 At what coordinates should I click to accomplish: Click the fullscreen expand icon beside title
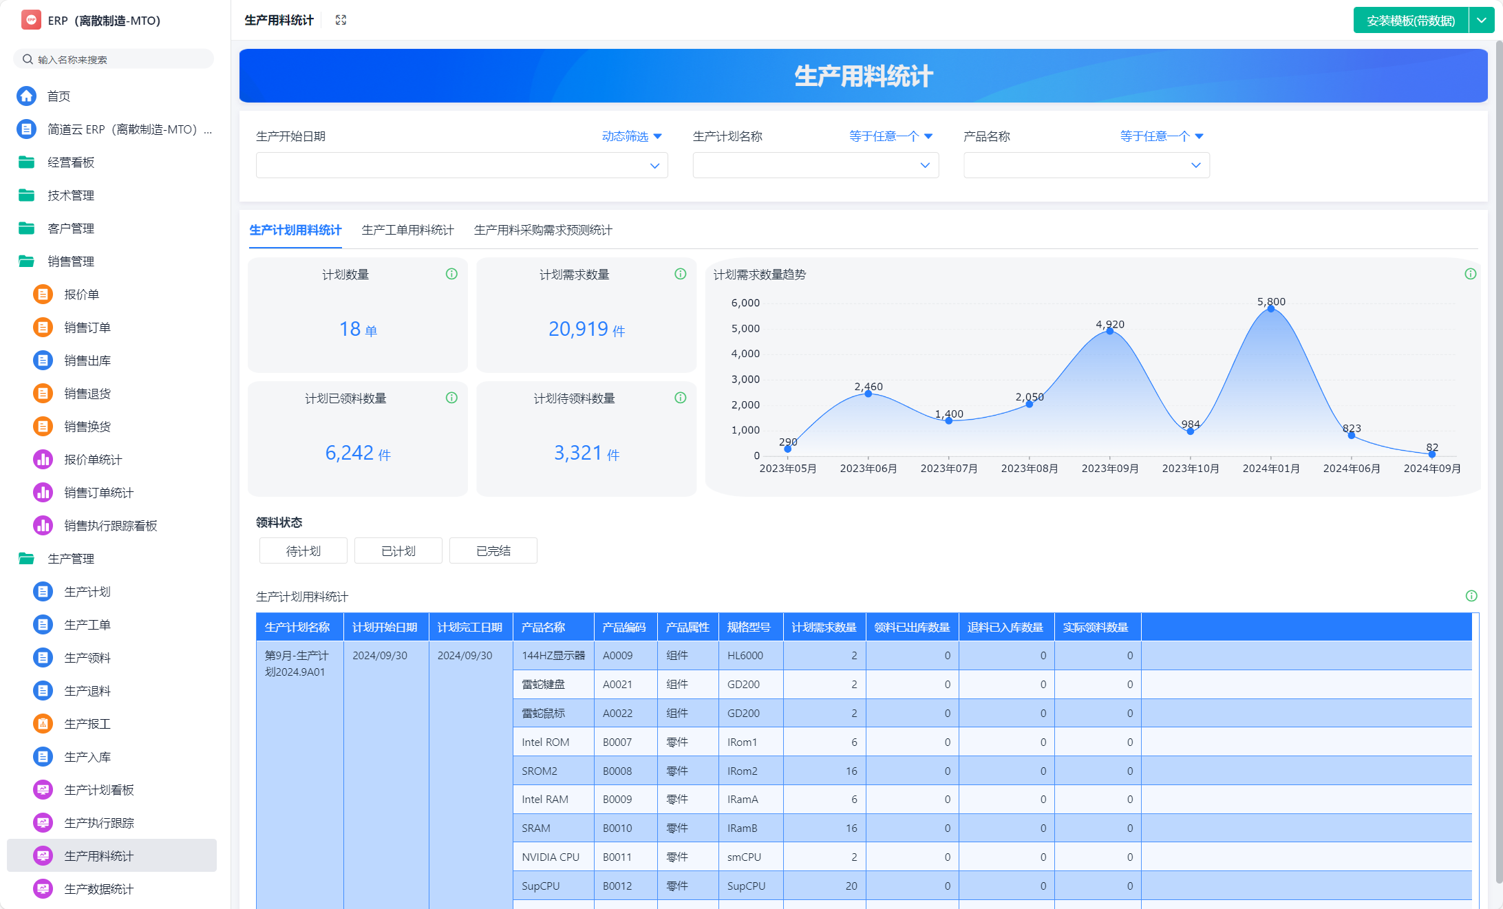341,20
